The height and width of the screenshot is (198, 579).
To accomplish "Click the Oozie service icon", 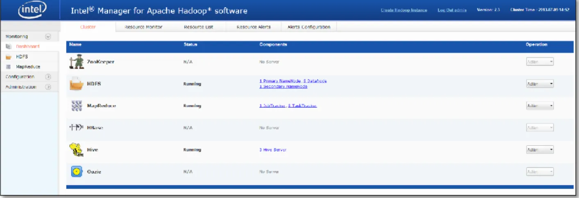I will coord(76,172).
